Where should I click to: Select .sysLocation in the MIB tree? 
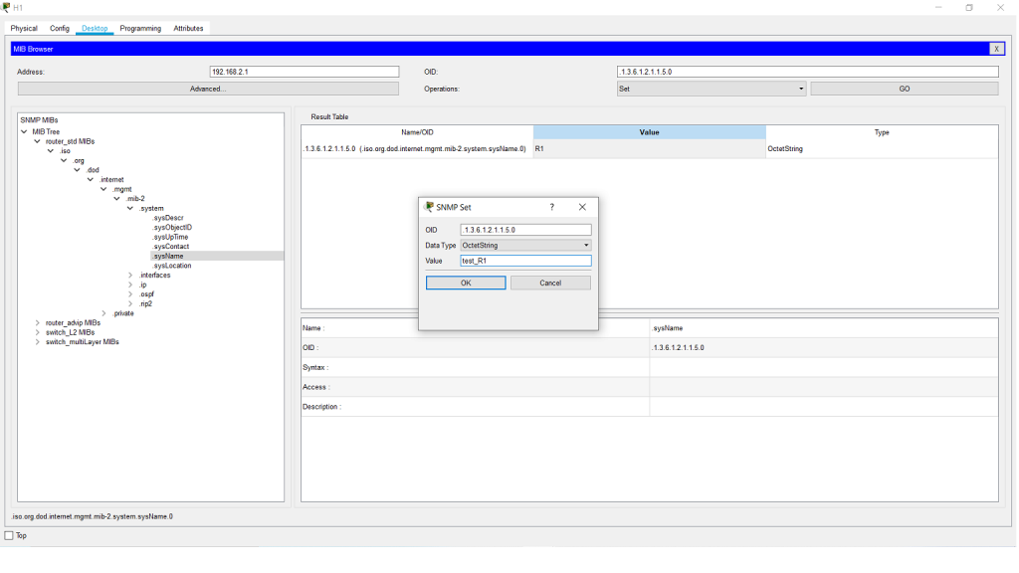click(172, 266)
